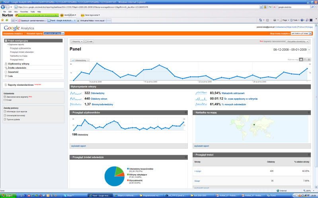Open a new blank browser tab

109,21
